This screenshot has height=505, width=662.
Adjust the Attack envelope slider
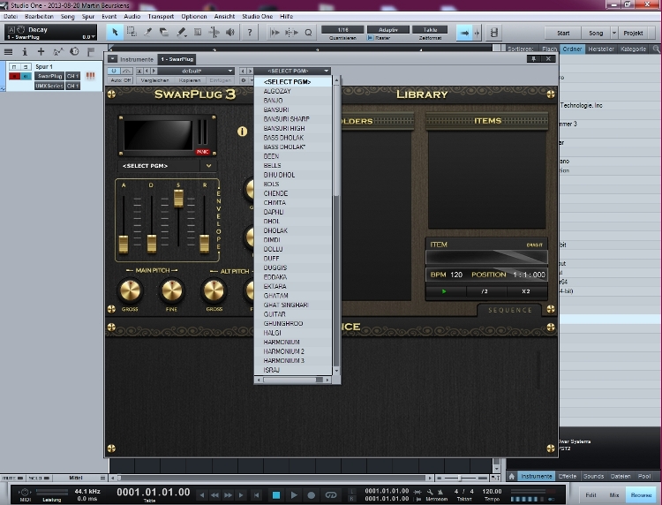click(x=124, y=244)
